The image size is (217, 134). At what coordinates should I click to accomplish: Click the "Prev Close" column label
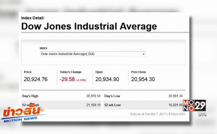[138, 72]
